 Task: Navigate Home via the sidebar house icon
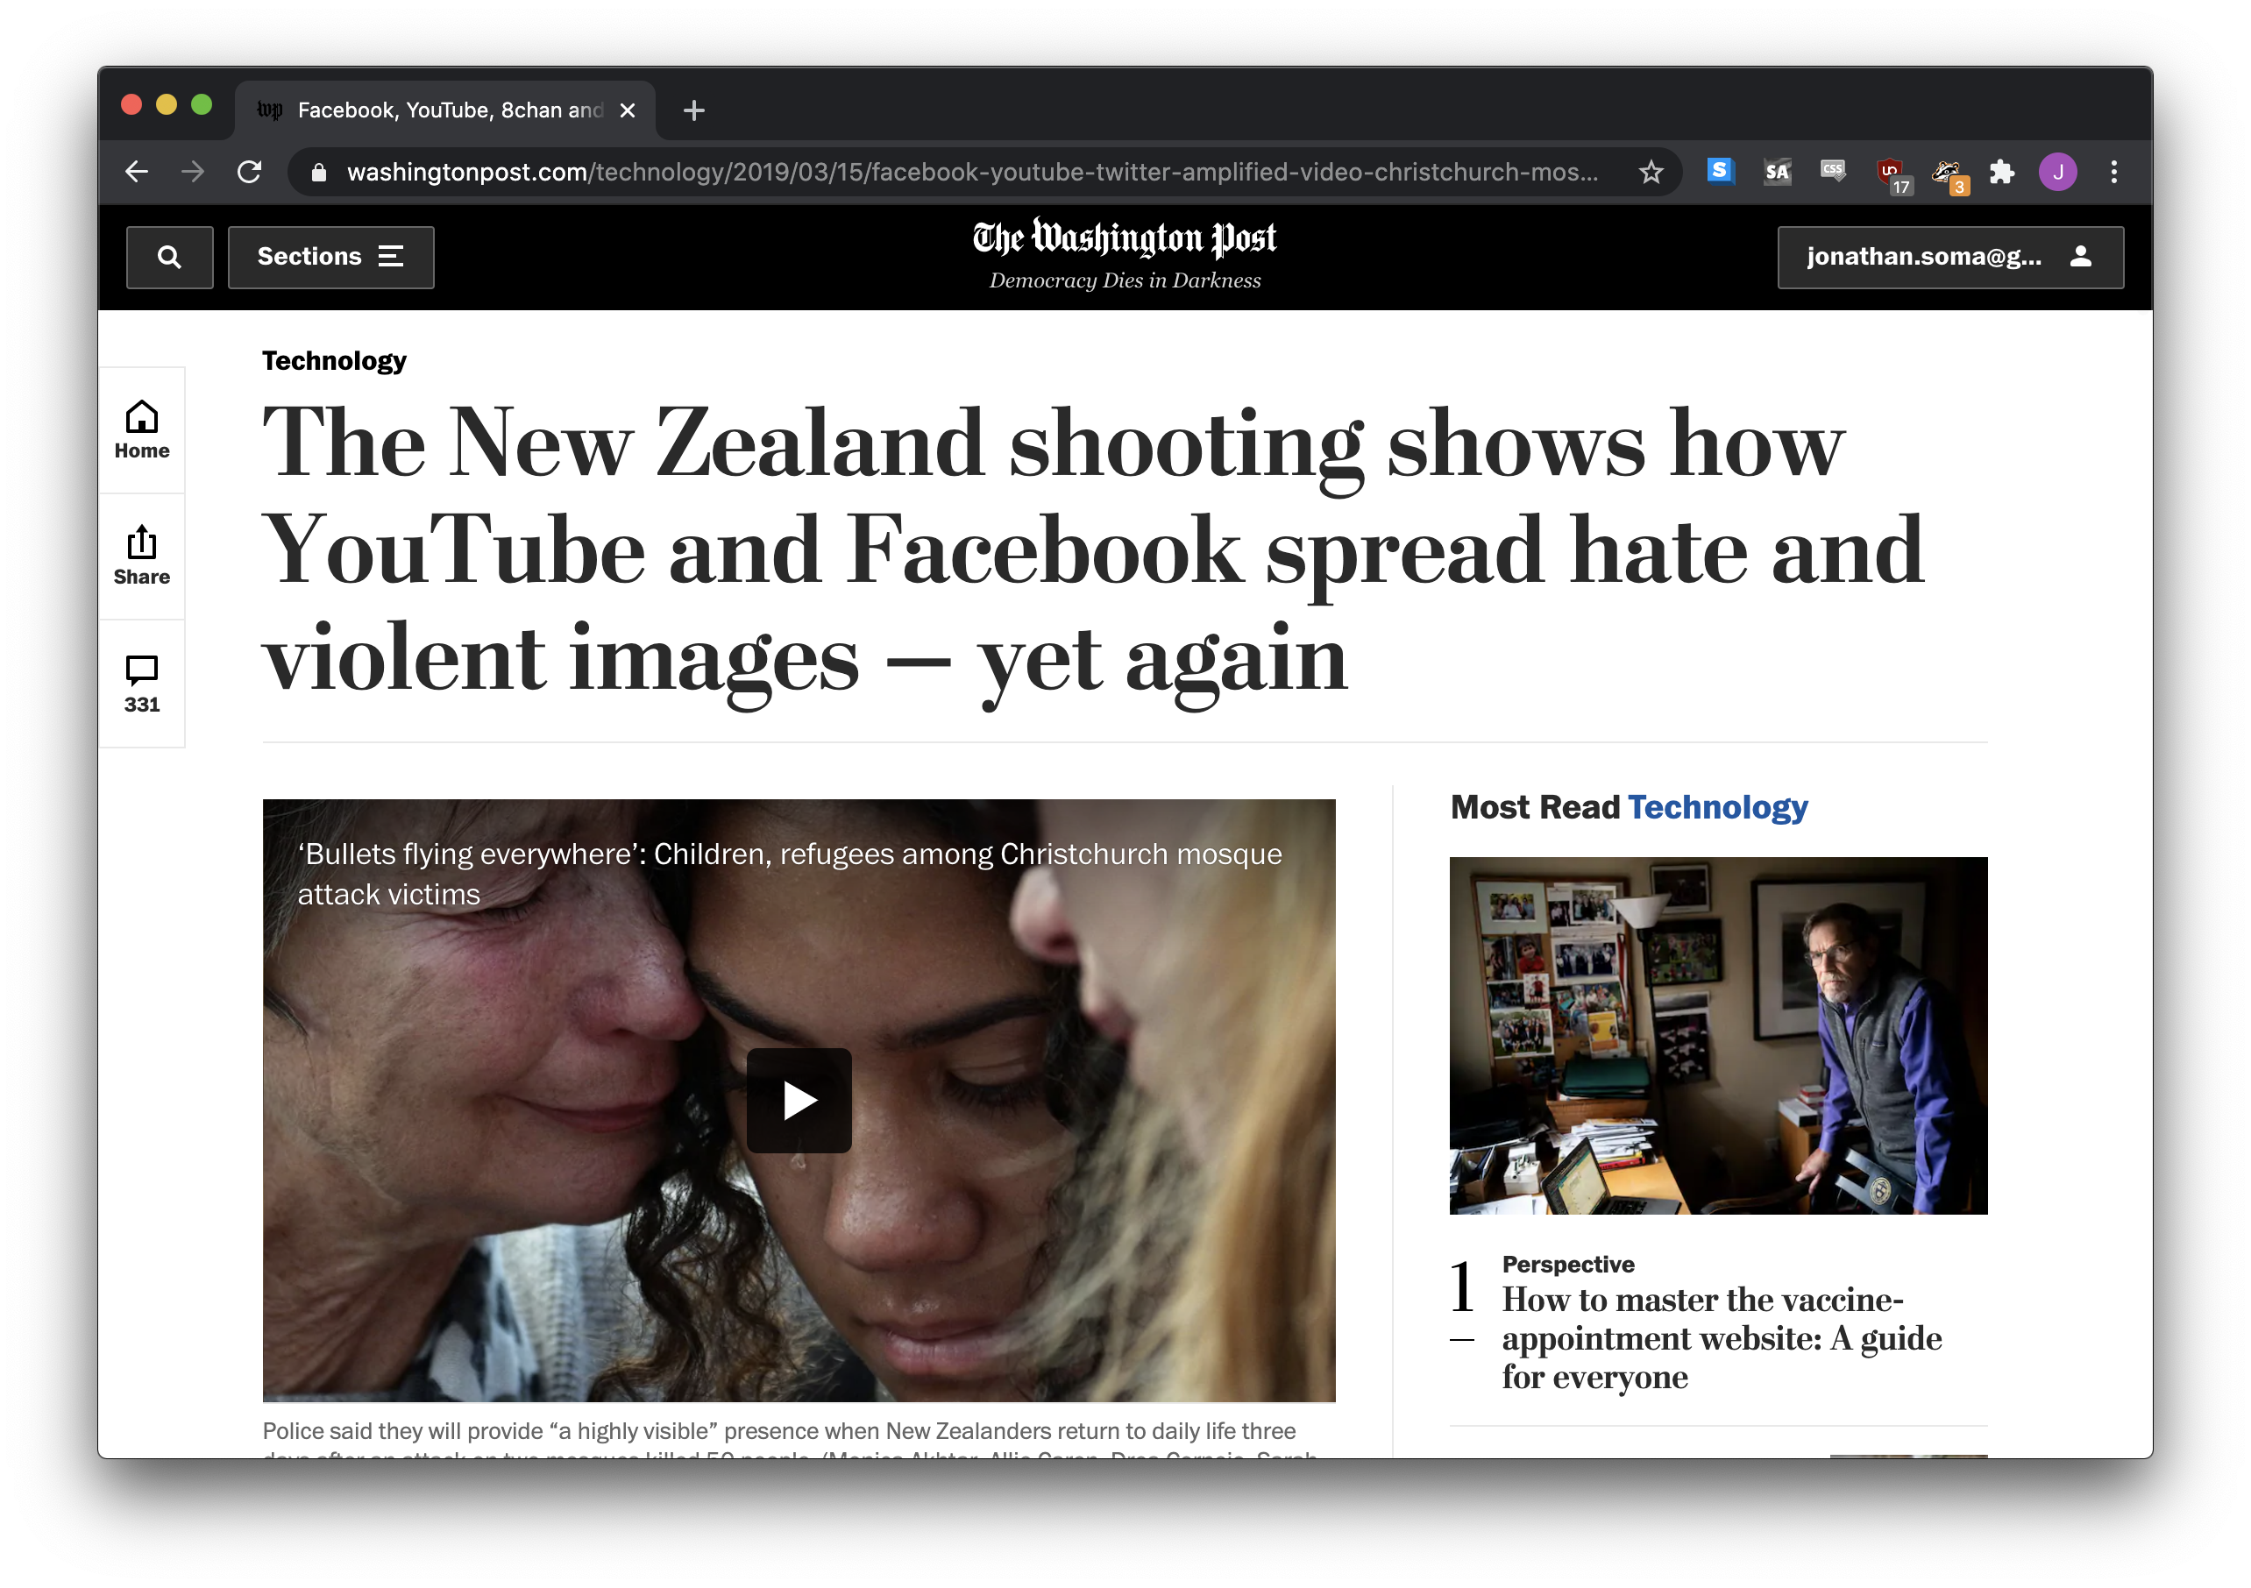[141, 429]
